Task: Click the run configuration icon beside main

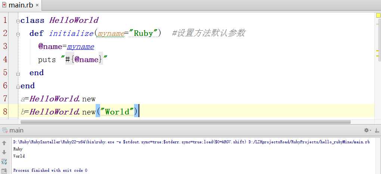Action: coord(5,131)
